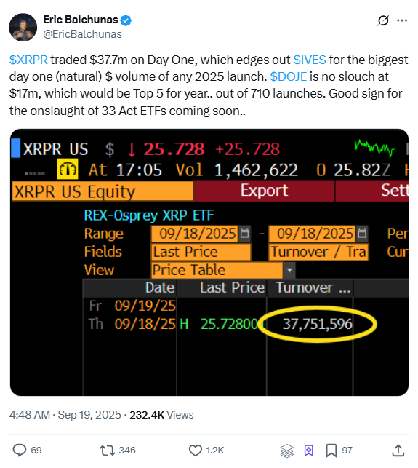Click the @EricBalchunas handle
418x468 pixels.
(x=83, y=34)
